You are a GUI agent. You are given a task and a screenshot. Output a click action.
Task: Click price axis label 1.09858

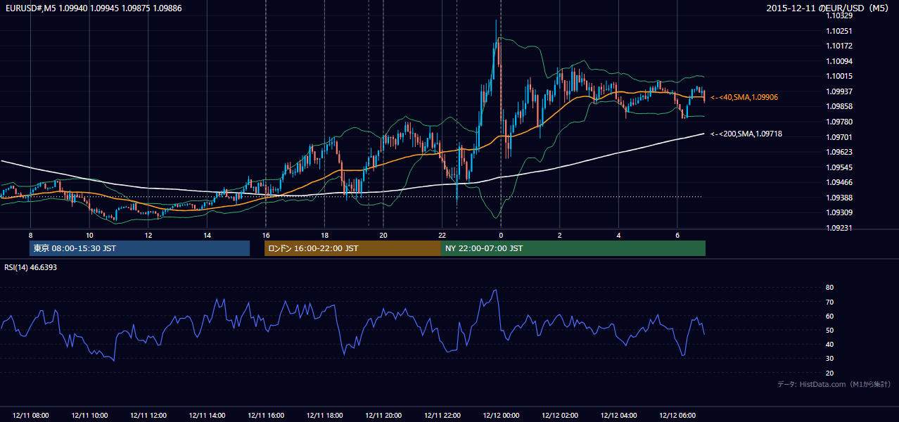pyautogui.click(x=840, y=106)
